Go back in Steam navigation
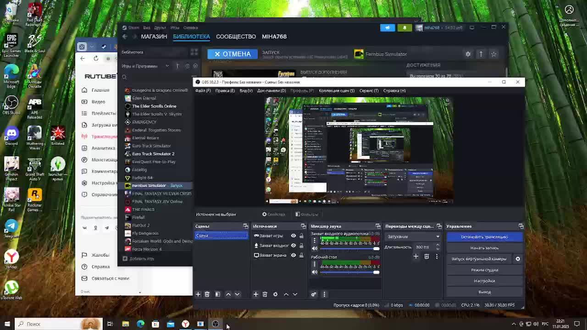587x330 pixels. (124, 37)
